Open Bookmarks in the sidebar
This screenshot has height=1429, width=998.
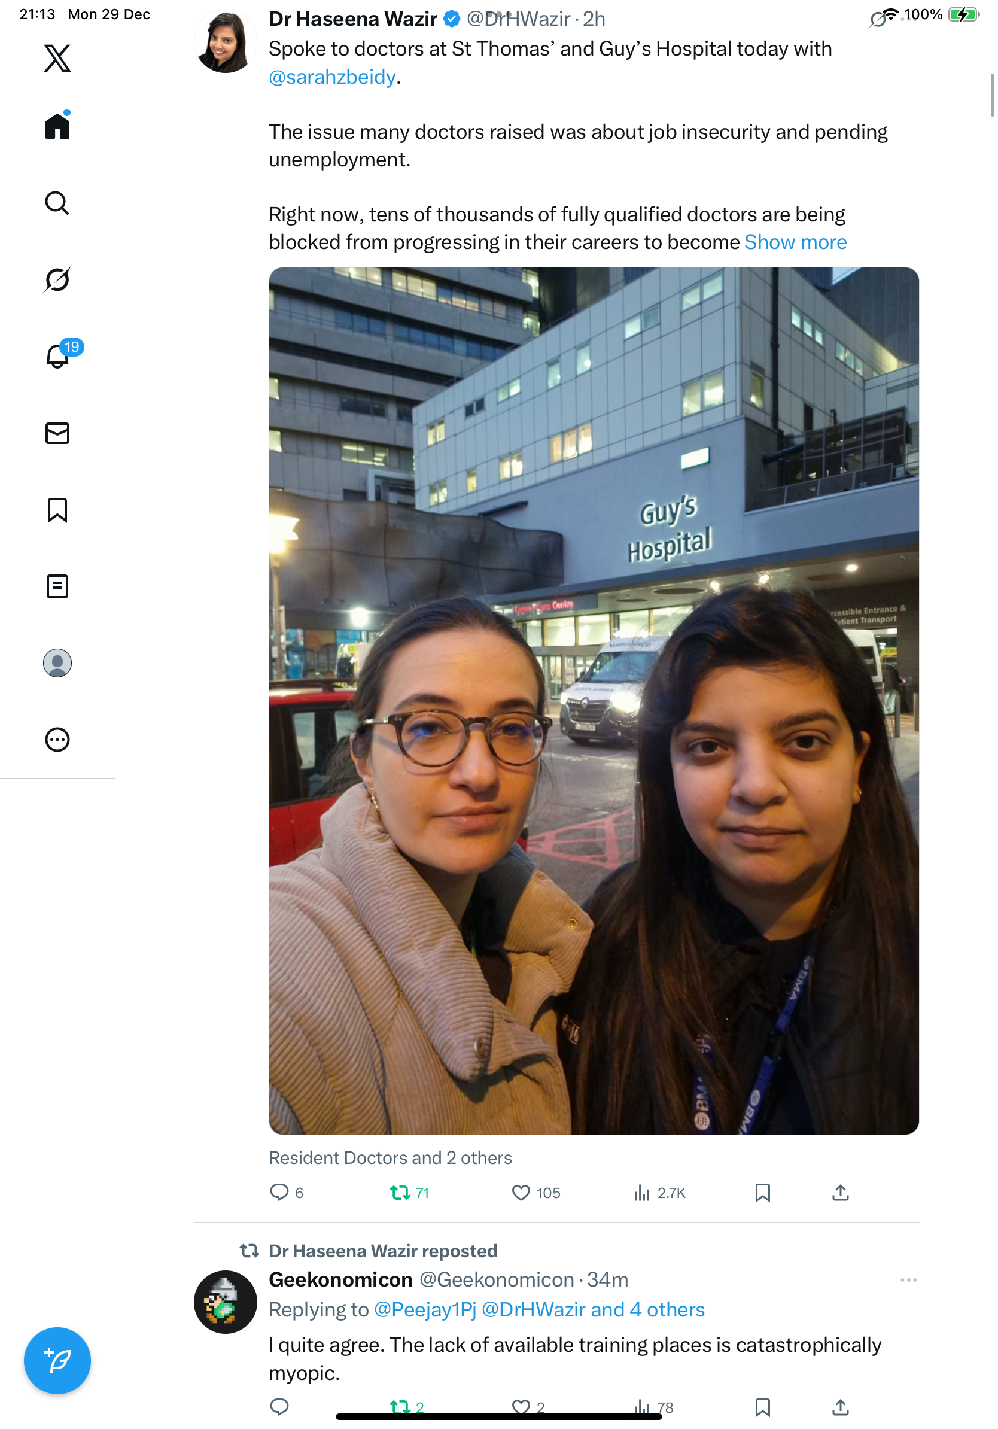(57, 510)
